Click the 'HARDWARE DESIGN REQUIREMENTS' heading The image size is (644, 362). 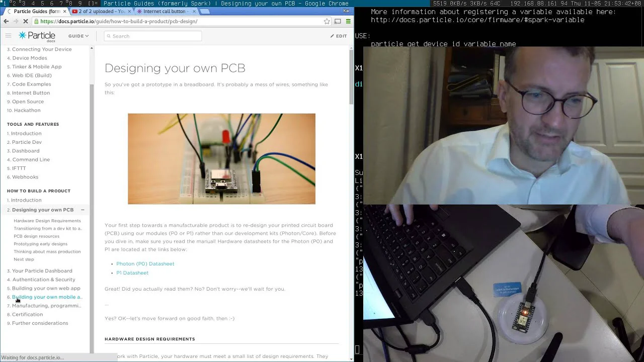[x=150, y=339]
